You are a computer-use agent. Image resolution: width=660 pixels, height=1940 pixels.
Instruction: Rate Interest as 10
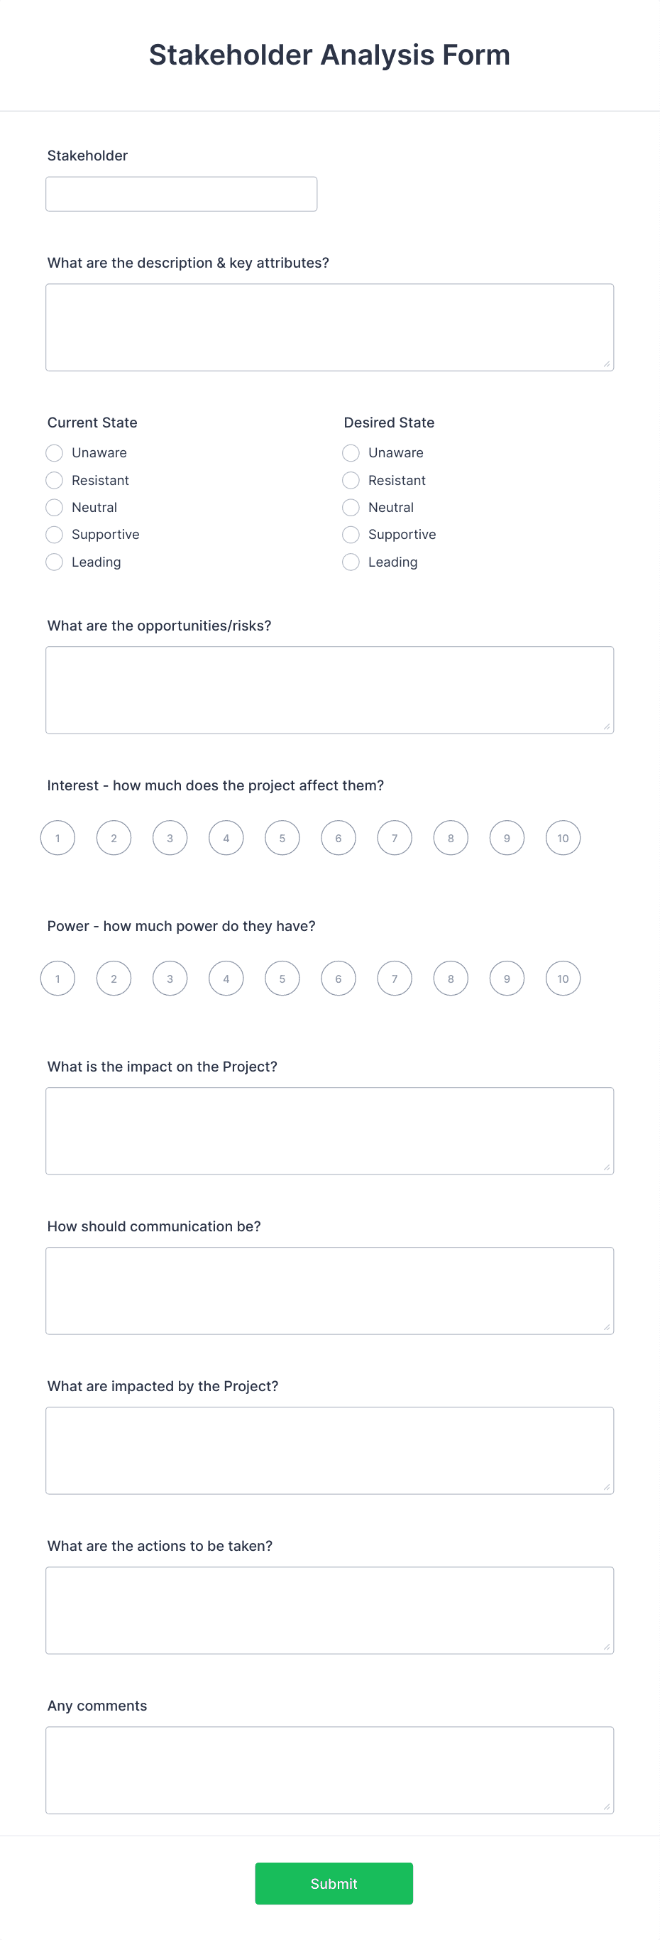[563, 837]
